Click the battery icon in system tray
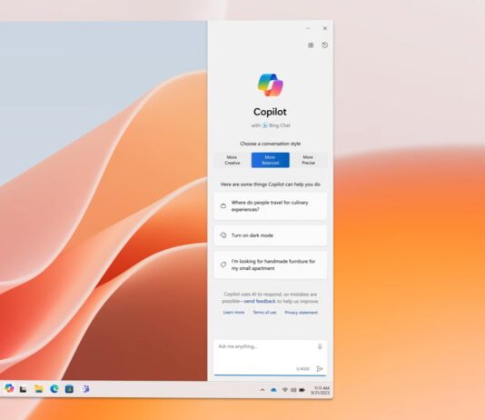 [x=302, y=390]
